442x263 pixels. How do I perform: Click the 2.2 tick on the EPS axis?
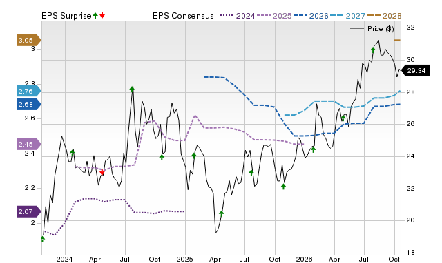pyautogui.click(x=30, y=188)
